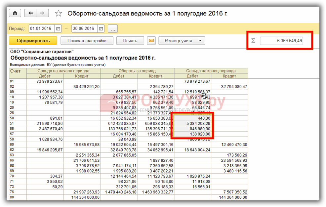The width and height of the screenshot is (326, 207).
Task: Click the Печать print button
Action: click(x=130, y=41)
